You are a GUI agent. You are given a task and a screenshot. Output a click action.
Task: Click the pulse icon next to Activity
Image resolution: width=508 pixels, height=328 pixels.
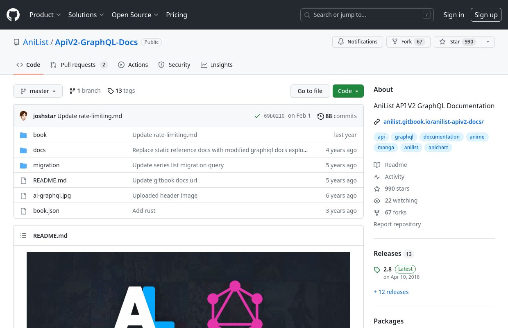click(377, 177)
